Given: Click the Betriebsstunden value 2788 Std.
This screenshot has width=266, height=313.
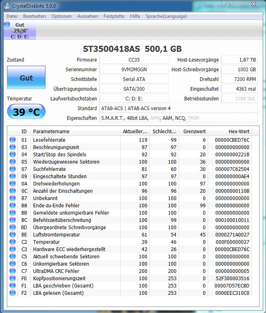Looking at the screenshot, I should tap(239, 99).
